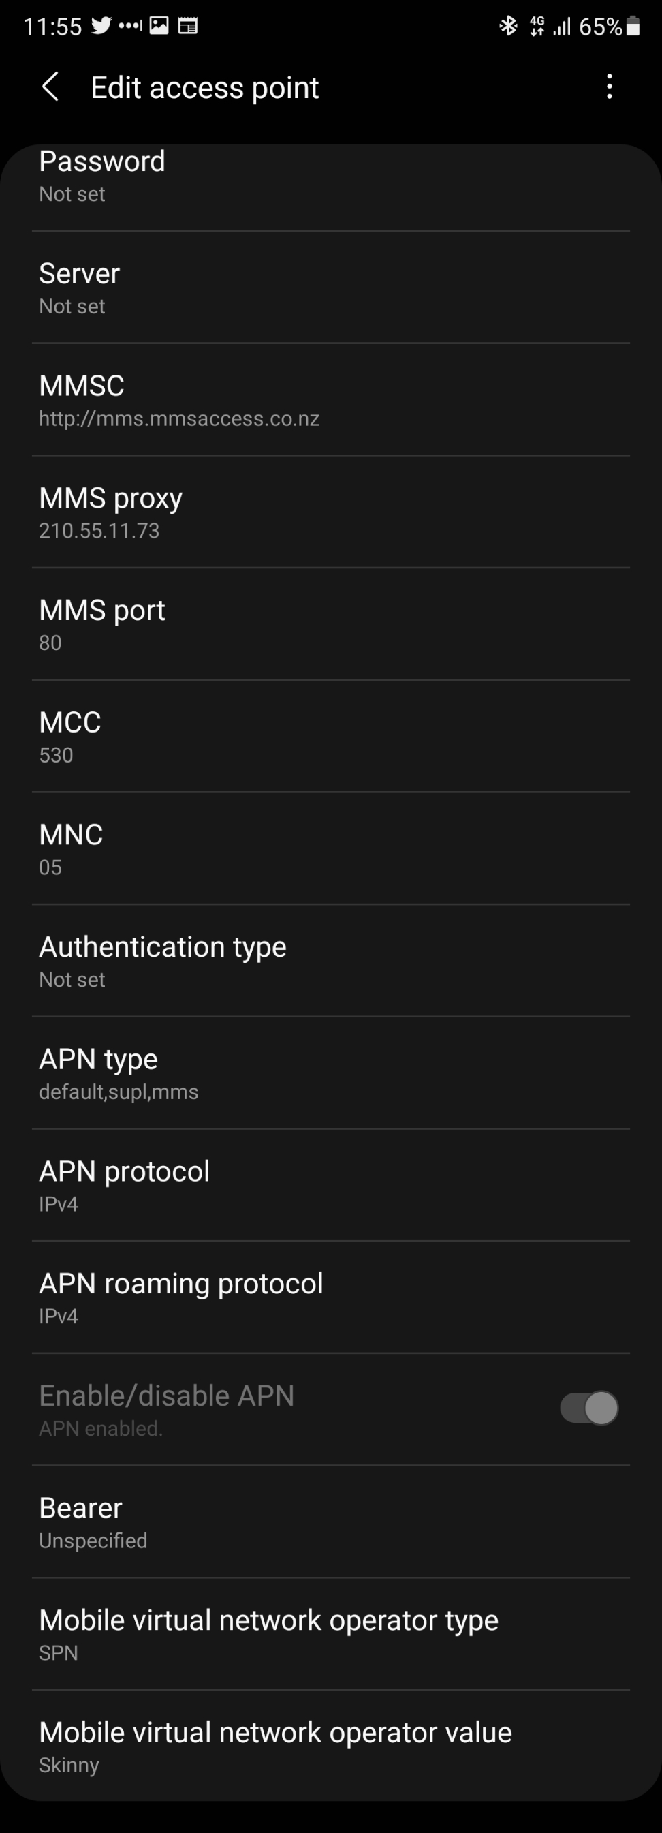The image size is (662, 1833).
Task: Open the Bearer setting
Action: coord(330,1522)
